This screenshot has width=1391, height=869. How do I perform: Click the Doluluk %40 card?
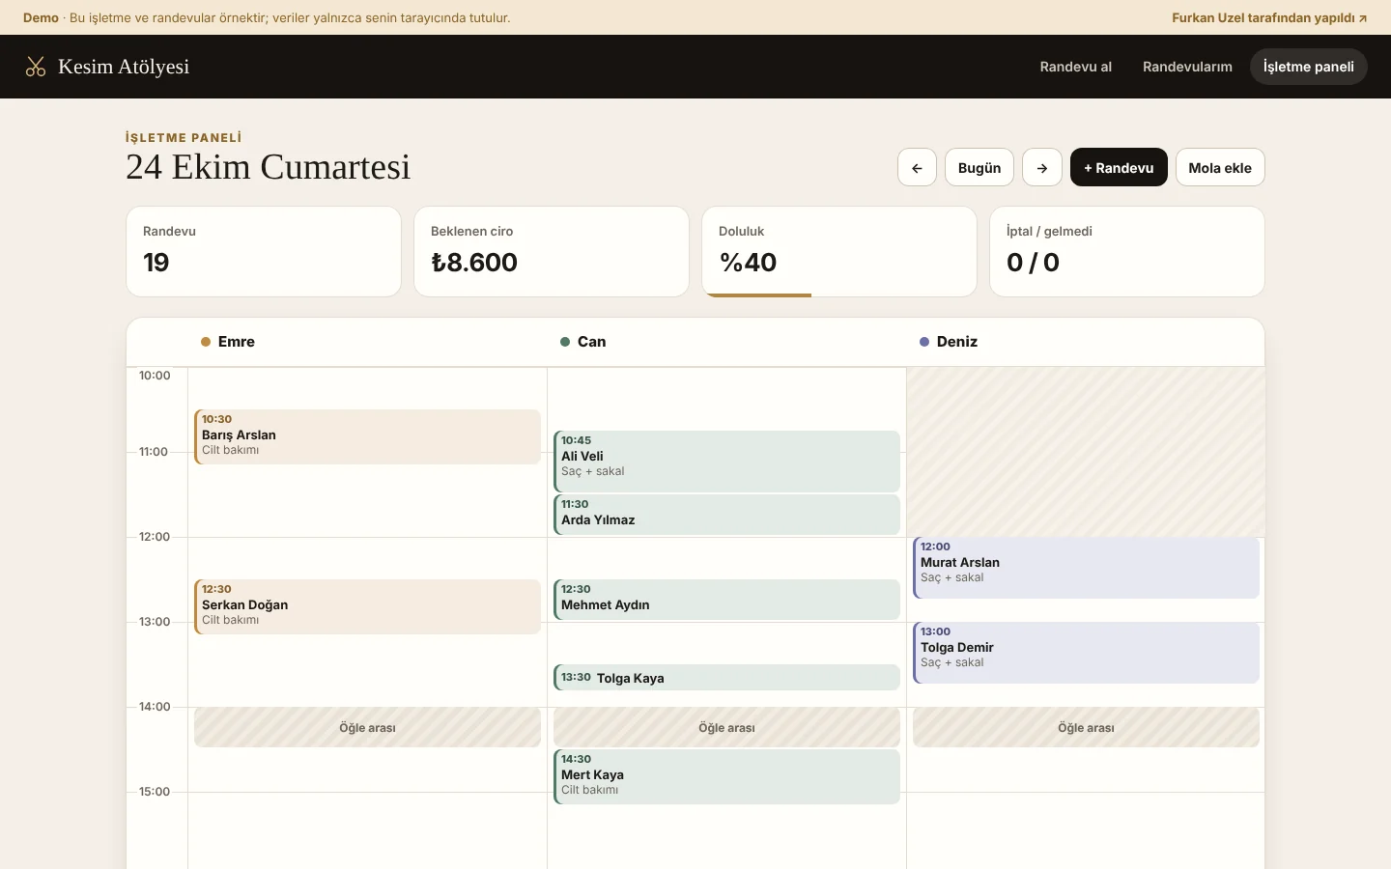click(839, 251)
